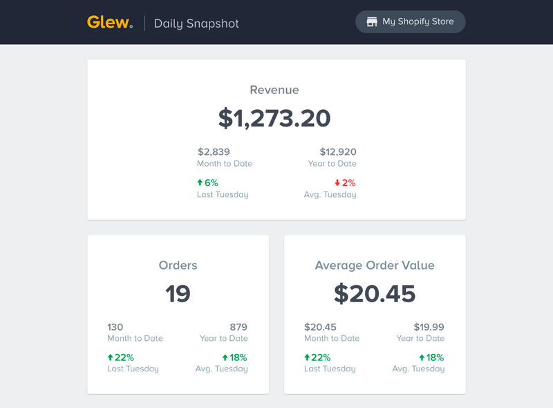Viewport: 553px width, 408px height.
Task: Select the $20.45 average order value
Action: 374,293
